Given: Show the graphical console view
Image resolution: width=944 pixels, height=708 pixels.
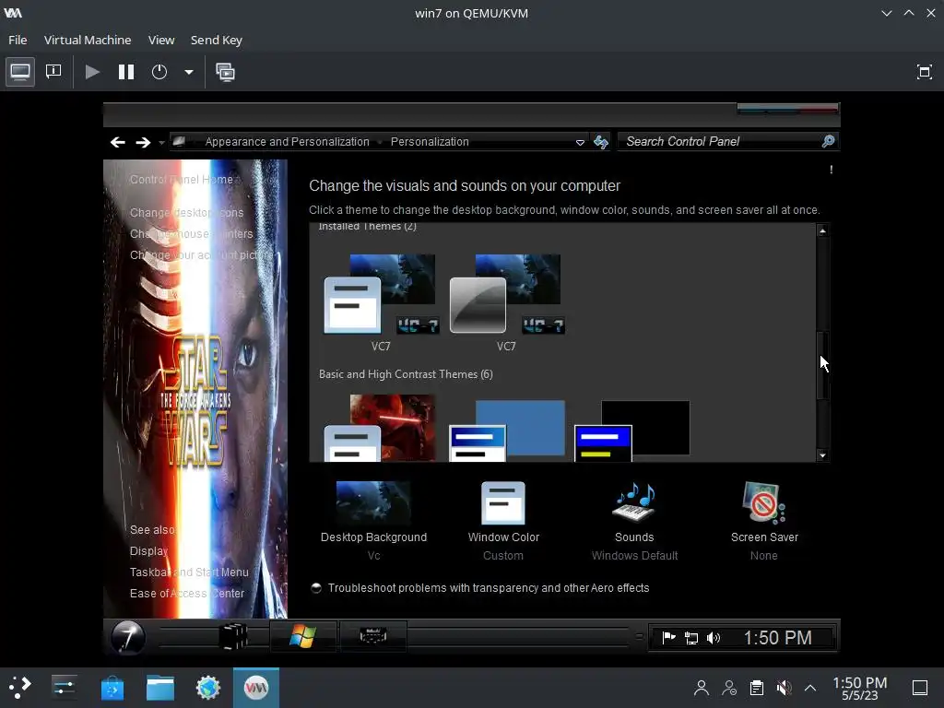Looking at the screenshot, I should coord(20,72).
